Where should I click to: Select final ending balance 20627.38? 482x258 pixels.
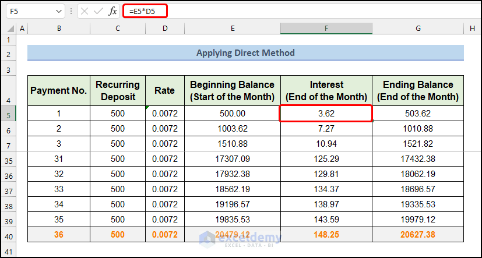coord(418,234)
